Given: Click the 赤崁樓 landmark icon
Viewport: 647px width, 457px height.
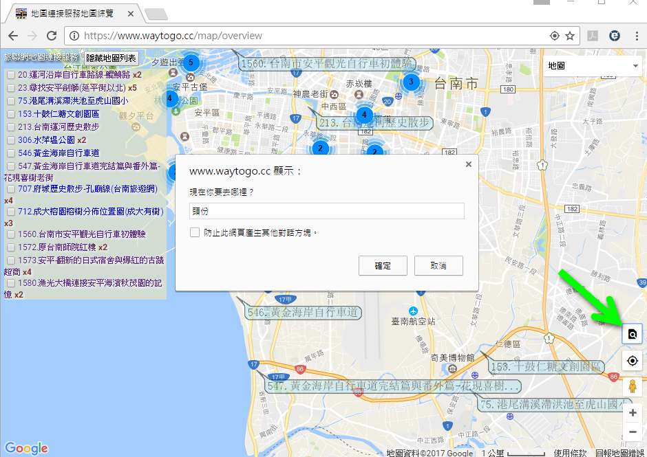Looking at the screenshot, I should tap(359, 94).
